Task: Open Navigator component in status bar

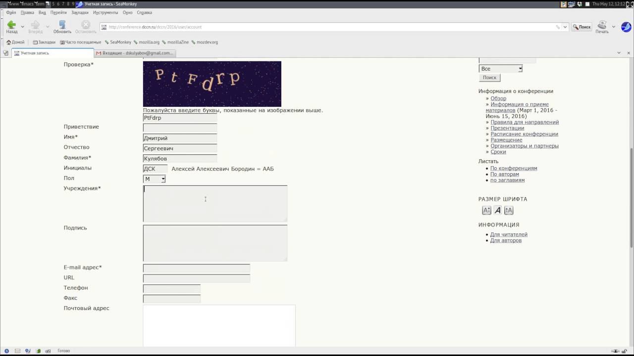Action: 6,351
